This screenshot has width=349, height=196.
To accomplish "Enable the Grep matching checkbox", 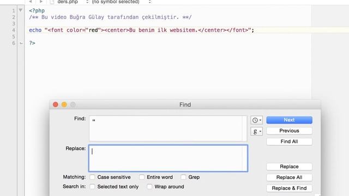I will coord(183,177).
